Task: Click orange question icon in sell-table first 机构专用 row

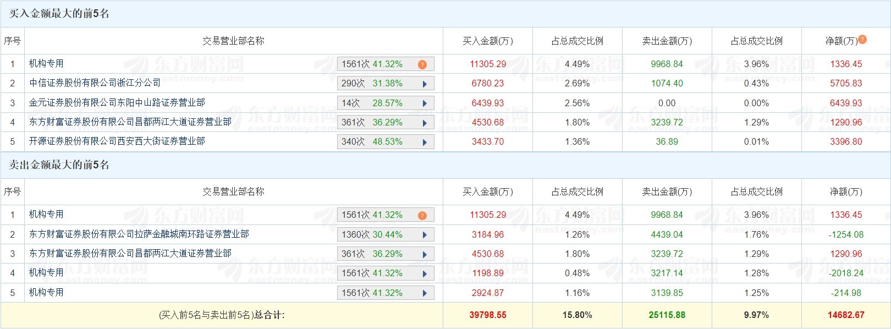Action: 422,215
